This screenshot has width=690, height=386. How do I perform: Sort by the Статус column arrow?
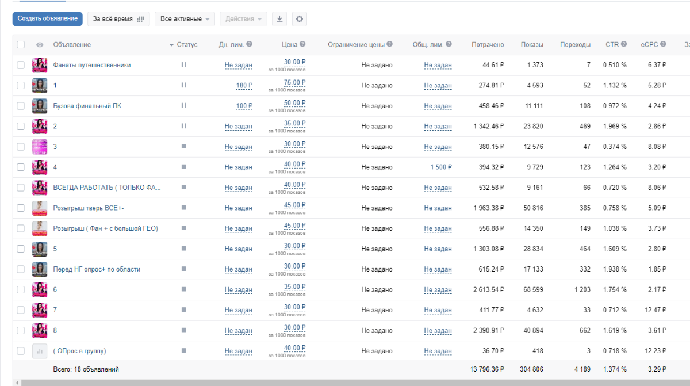pos(171,45)
